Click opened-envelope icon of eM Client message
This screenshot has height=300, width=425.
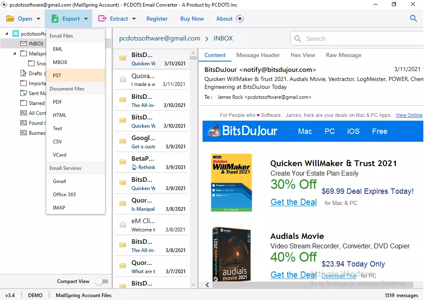[122, 224]
